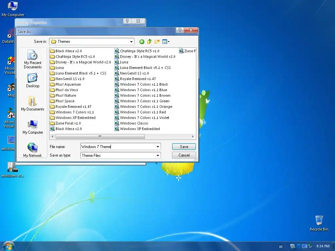Screen dimensions: 335x251
Task: Select the Black Mesa v2.0 folder
Action: (x=66, y=51)
